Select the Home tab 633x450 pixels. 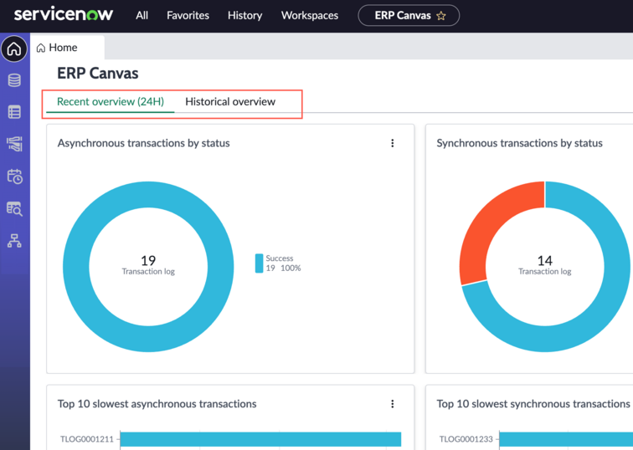[x=68, y=48]
